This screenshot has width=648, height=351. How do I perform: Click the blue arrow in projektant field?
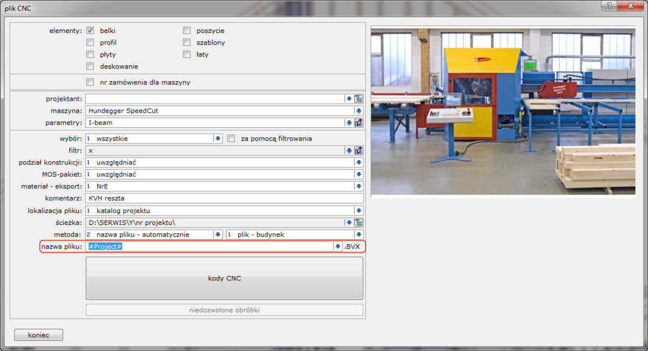(x=349, y=99)
